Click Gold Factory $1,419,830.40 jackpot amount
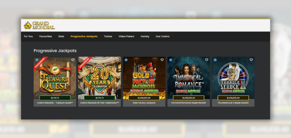291x138 pixels. (144, 98)
